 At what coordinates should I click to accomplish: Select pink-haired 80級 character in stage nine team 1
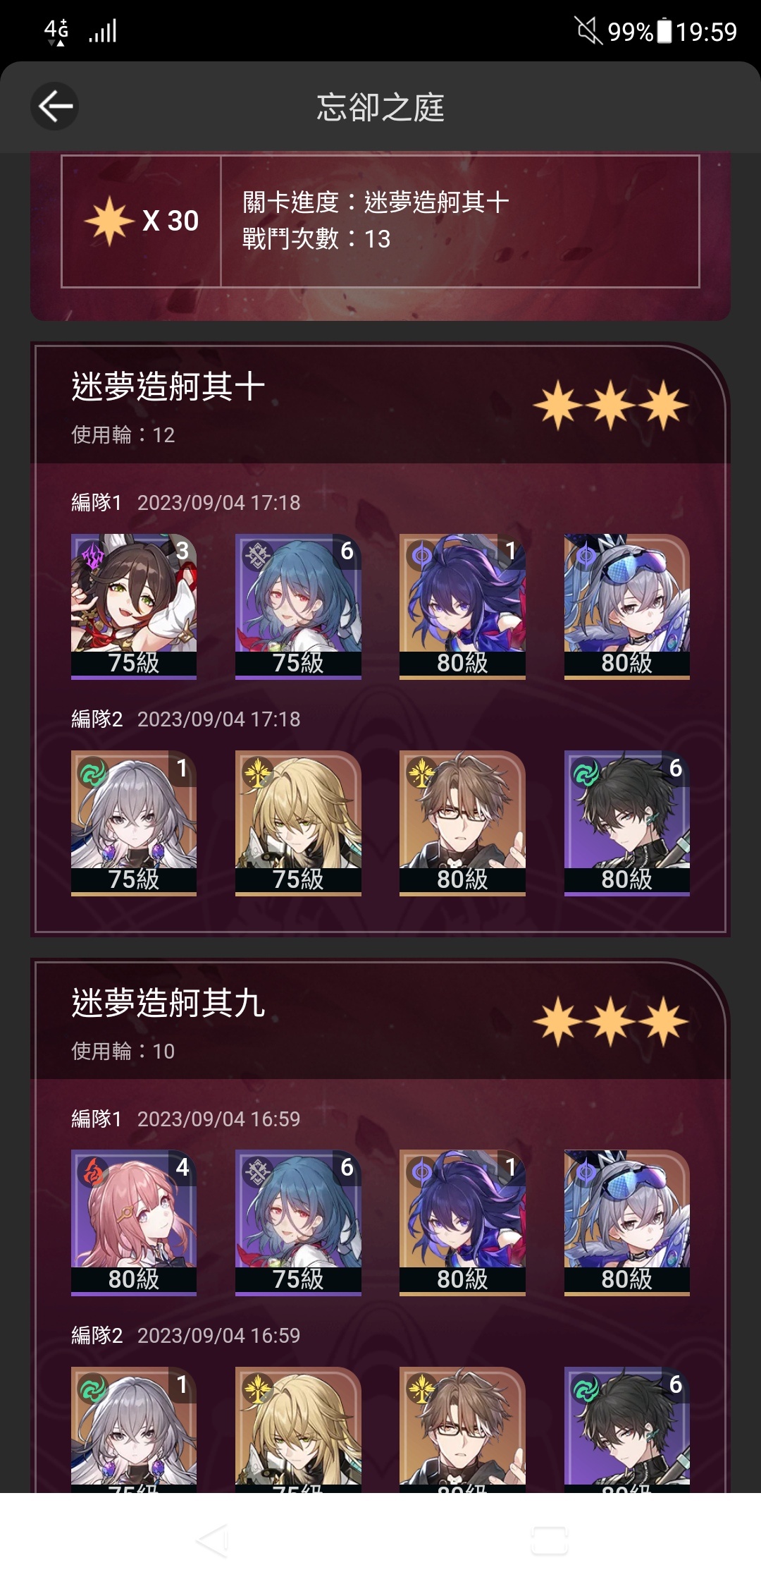point(134,1222)
